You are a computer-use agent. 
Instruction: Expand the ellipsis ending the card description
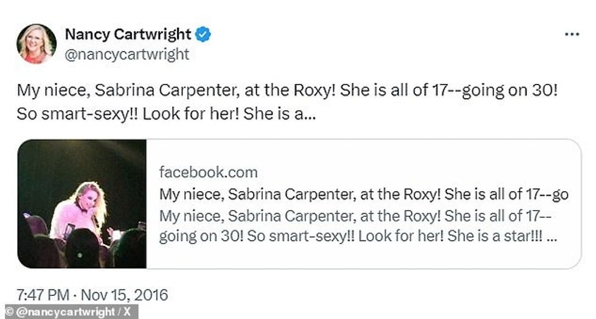pyautogui.click(x=552, y=236)
